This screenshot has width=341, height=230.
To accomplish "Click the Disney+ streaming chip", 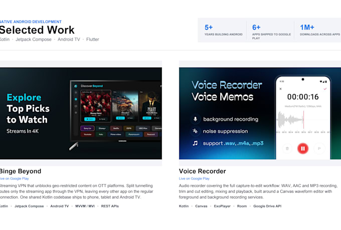I will [102, 128].
